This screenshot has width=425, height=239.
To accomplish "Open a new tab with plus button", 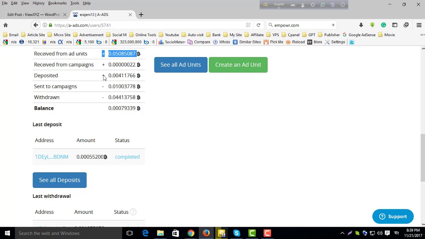I will (x=141, y=15).
